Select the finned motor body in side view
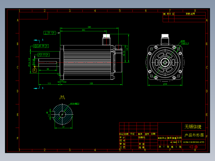This screenshot has width=215, height=161. click(87, 62)
